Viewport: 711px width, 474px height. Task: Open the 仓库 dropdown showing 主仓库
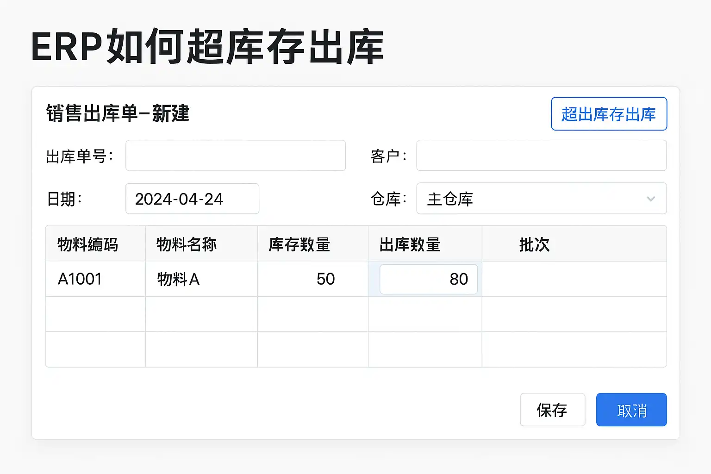tap(532, 199)
